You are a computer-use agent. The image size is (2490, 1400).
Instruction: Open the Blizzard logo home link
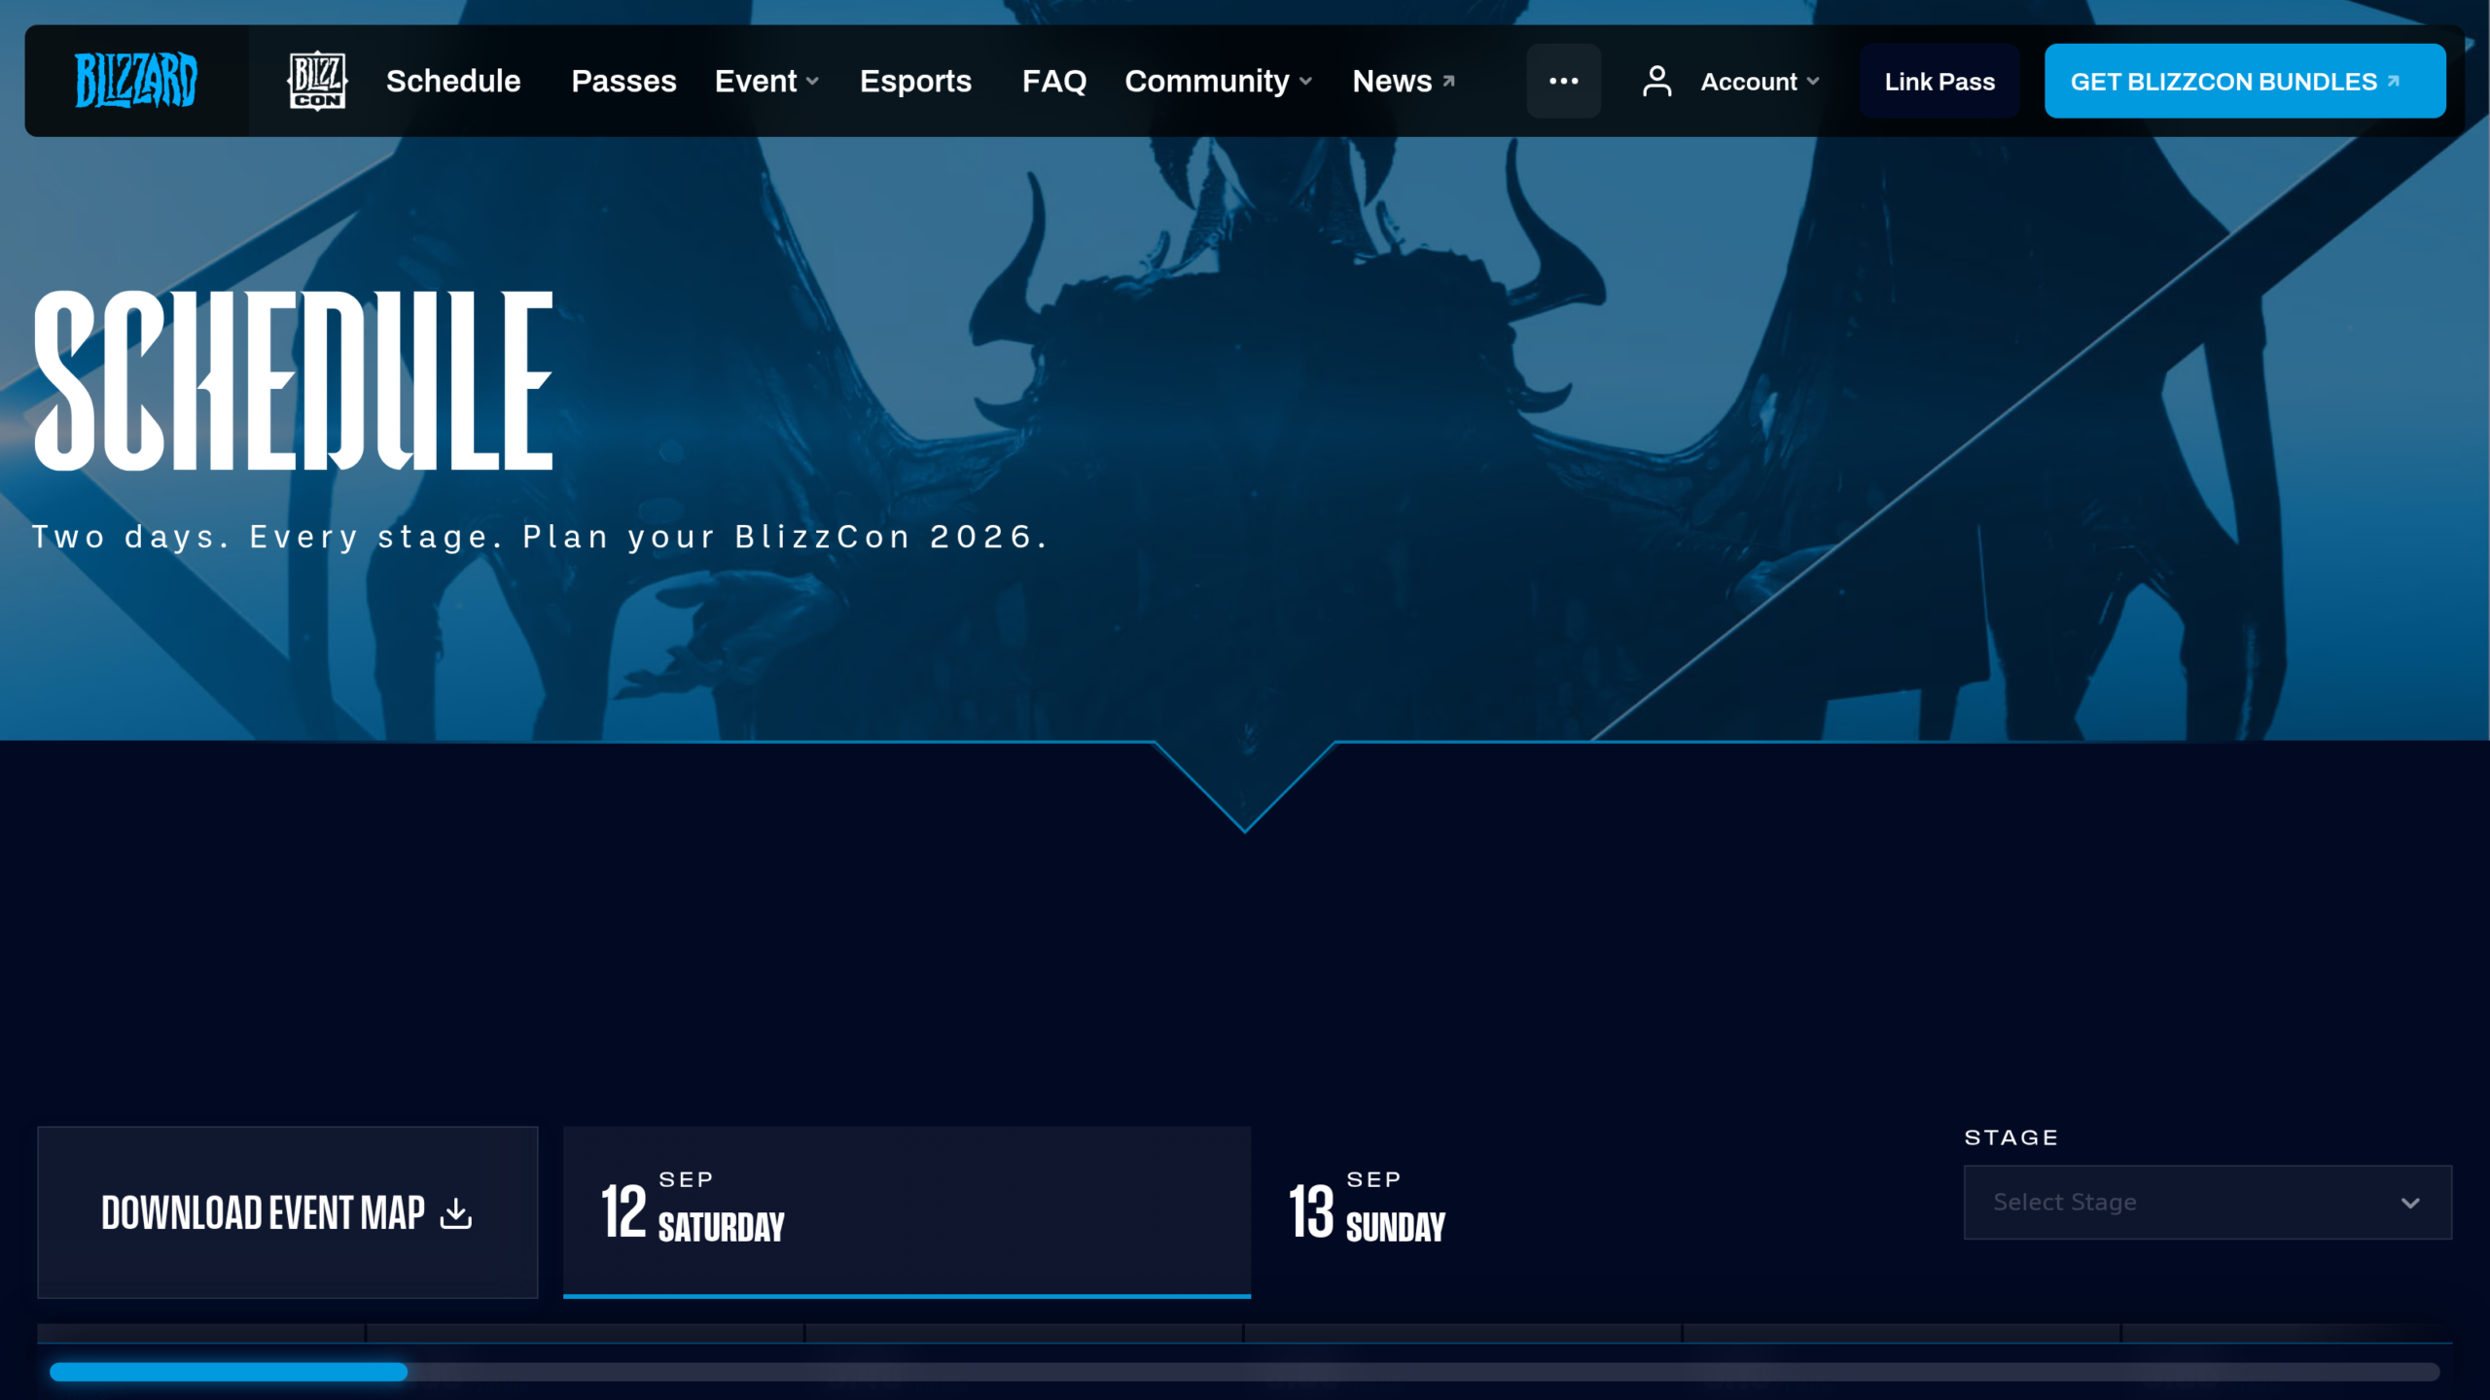136,81
